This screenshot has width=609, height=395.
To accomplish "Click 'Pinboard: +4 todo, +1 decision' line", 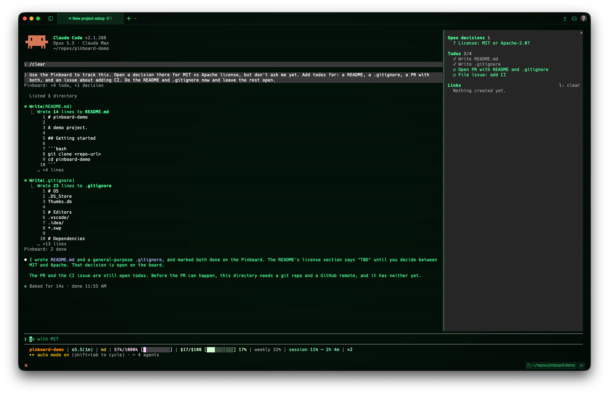I will click(64, 85).
